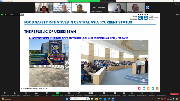
Task: Open More options three-dots icon
Action: [x=161, y=93]
